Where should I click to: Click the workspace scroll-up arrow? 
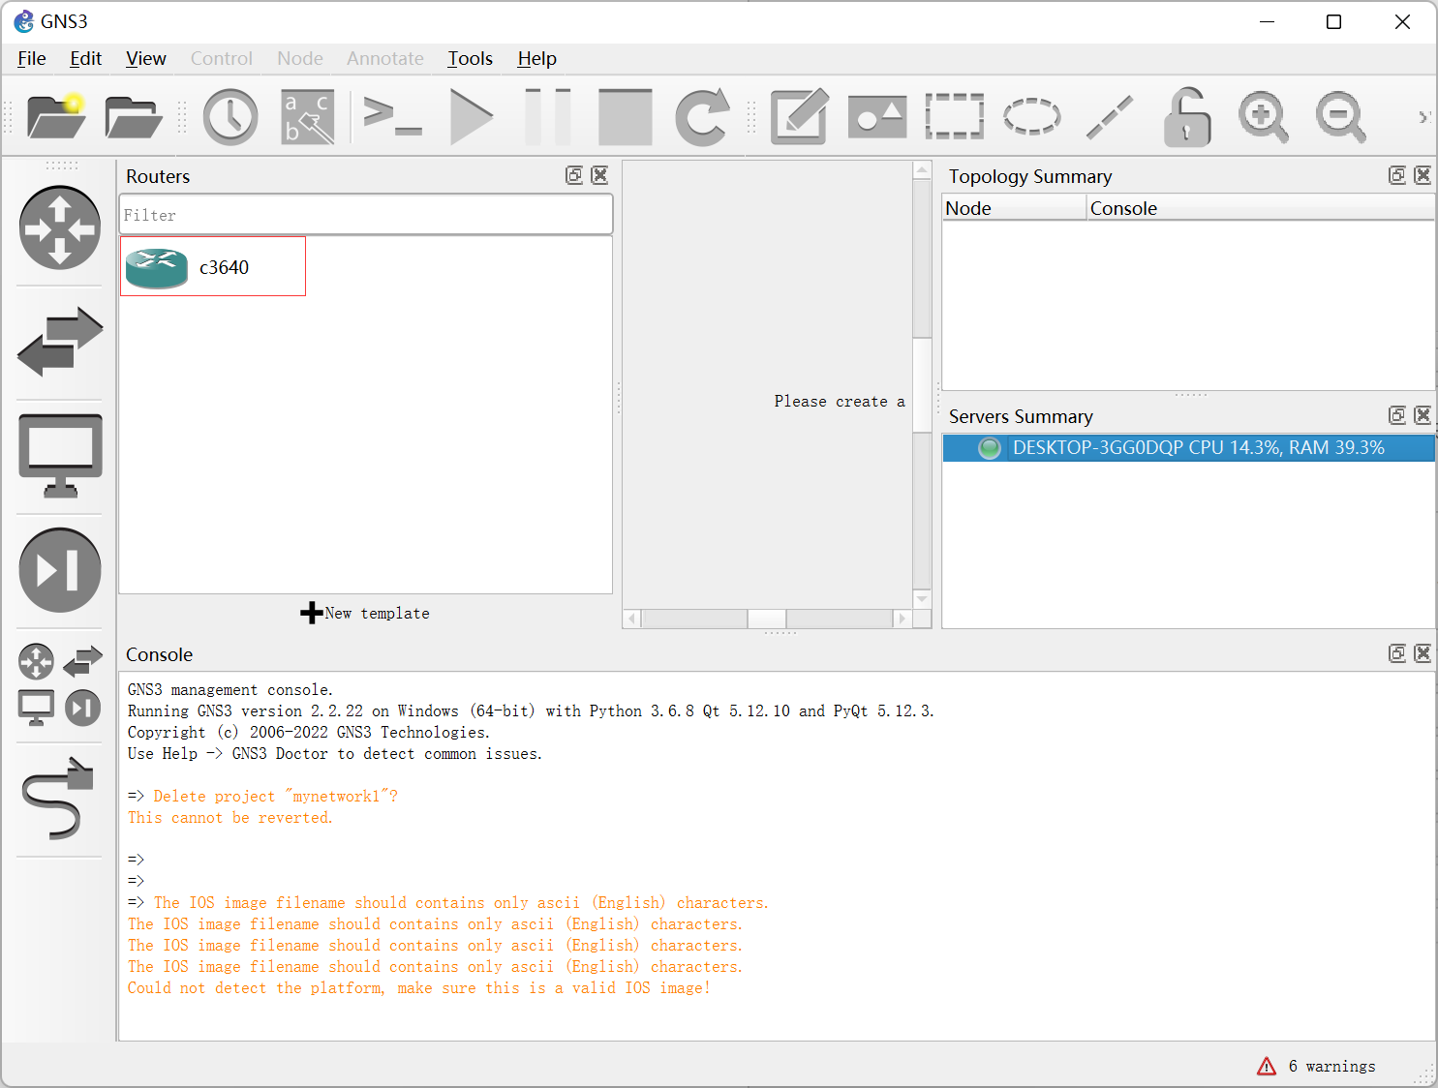tap(922, 171)
